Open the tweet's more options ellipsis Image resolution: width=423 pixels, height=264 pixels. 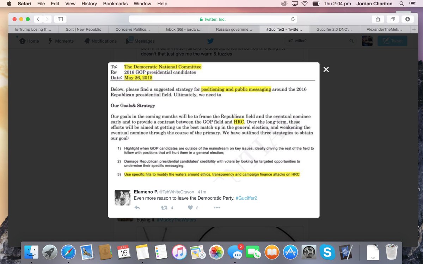point(217,208)
